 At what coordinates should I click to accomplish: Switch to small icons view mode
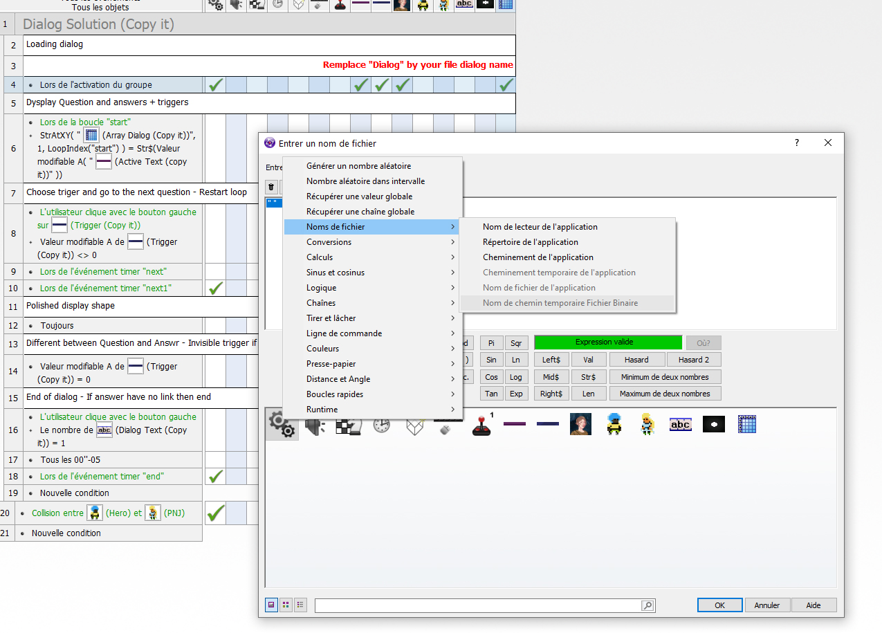(x=286, y=605)
